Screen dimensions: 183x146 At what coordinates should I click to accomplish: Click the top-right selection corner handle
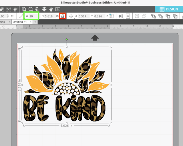[x=111, y=47]
